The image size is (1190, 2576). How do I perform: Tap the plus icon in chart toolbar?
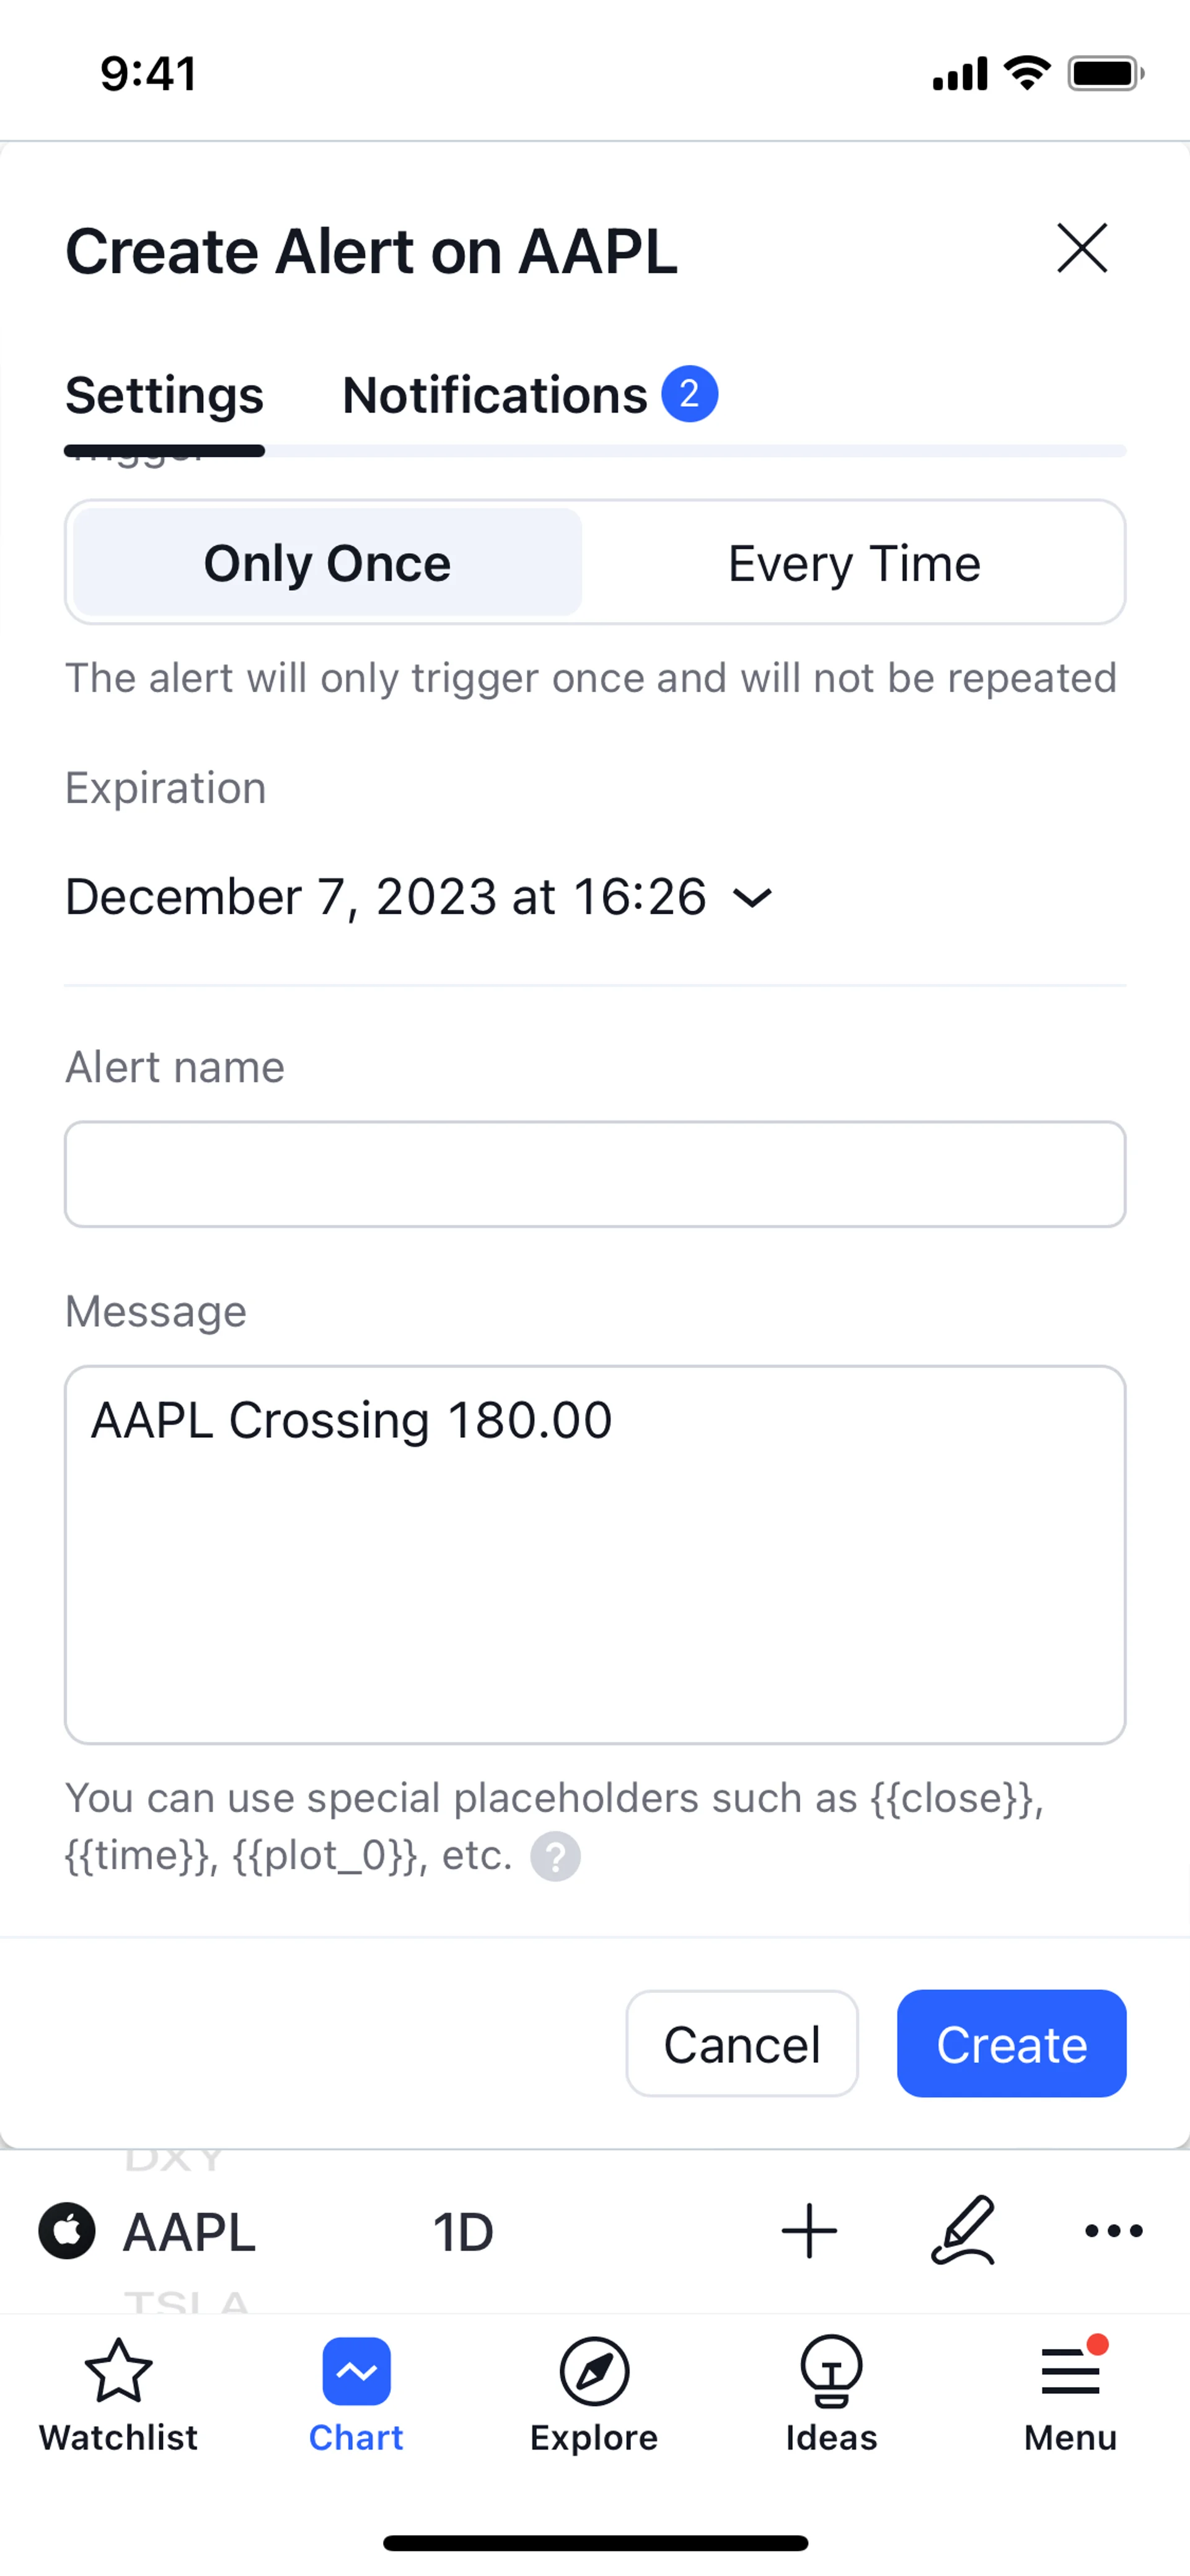click(809, 2231)
